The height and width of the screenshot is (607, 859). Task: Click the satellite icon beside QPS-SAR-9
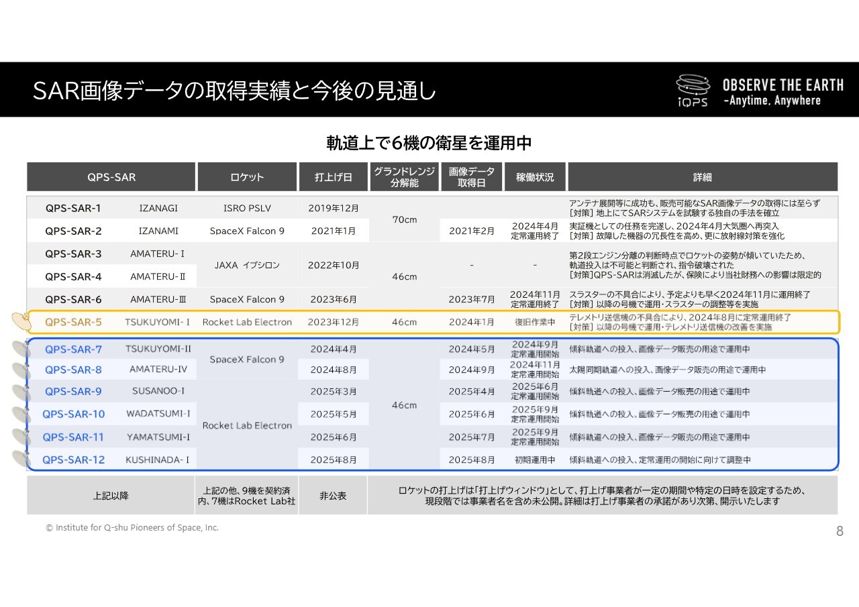[x=21, y=393]
